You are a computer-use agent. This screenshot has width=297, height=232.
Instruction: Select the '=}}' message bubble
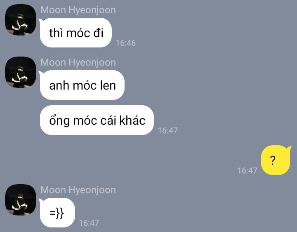pos(57,213)
